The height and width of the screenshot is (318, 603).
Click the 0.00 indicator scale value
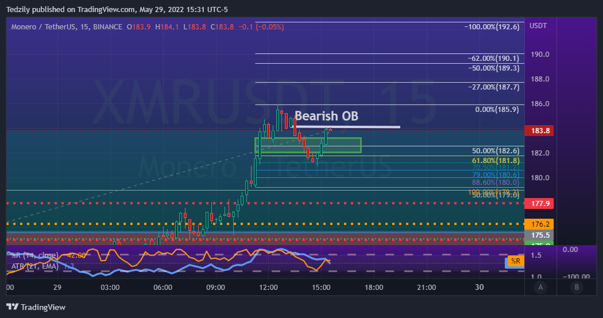point(570,250)
